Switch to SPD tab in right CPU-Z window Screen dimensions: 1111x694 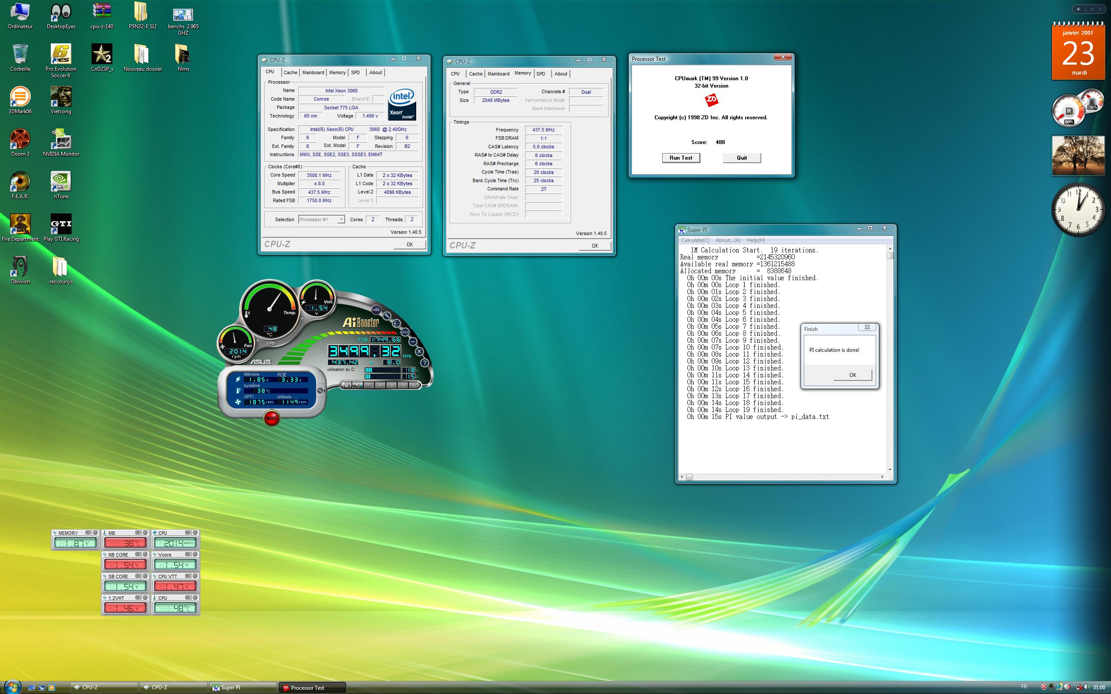click(541, 74)
